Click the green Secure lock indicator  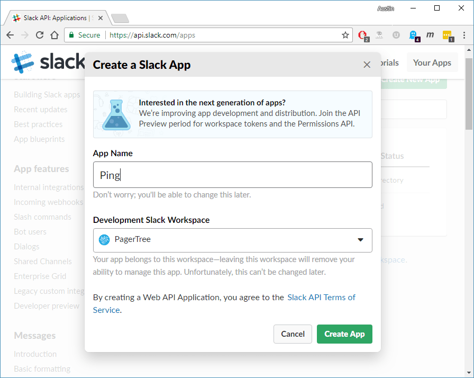coord(84,35)
